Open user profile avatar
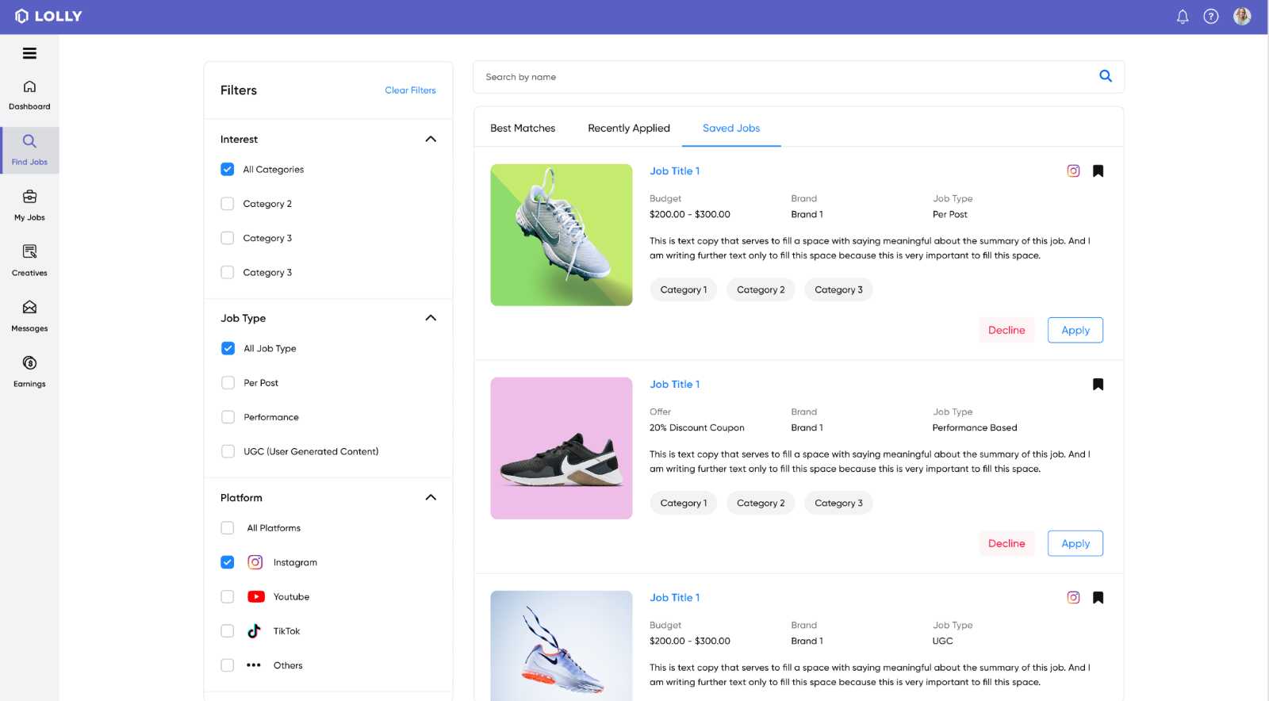This screenshot has height=701, width=1269. tap(1242, 16)
